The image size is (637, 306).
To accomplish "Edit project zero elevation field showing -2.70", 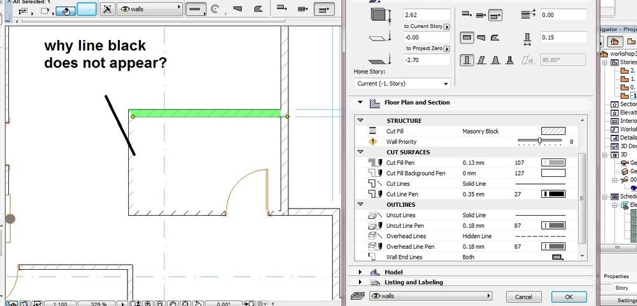I will click(x=427, y=60).
